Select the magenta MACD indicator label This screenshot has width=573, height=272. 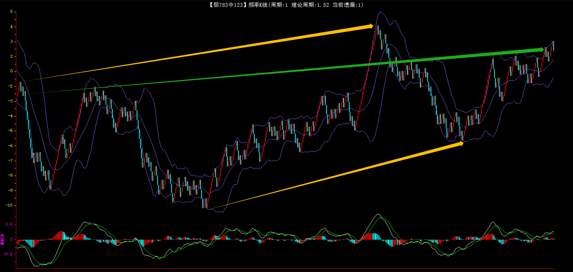pyautogui.click(x=2, y=239)
